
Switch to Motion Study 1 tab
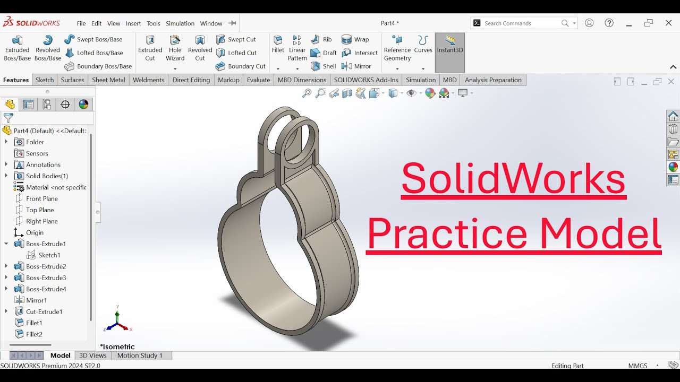pos(140,355)
